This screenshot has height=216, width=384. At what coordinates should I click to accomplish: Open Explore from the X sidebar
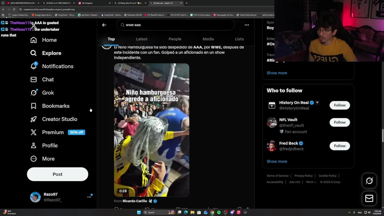pos(46,53)
